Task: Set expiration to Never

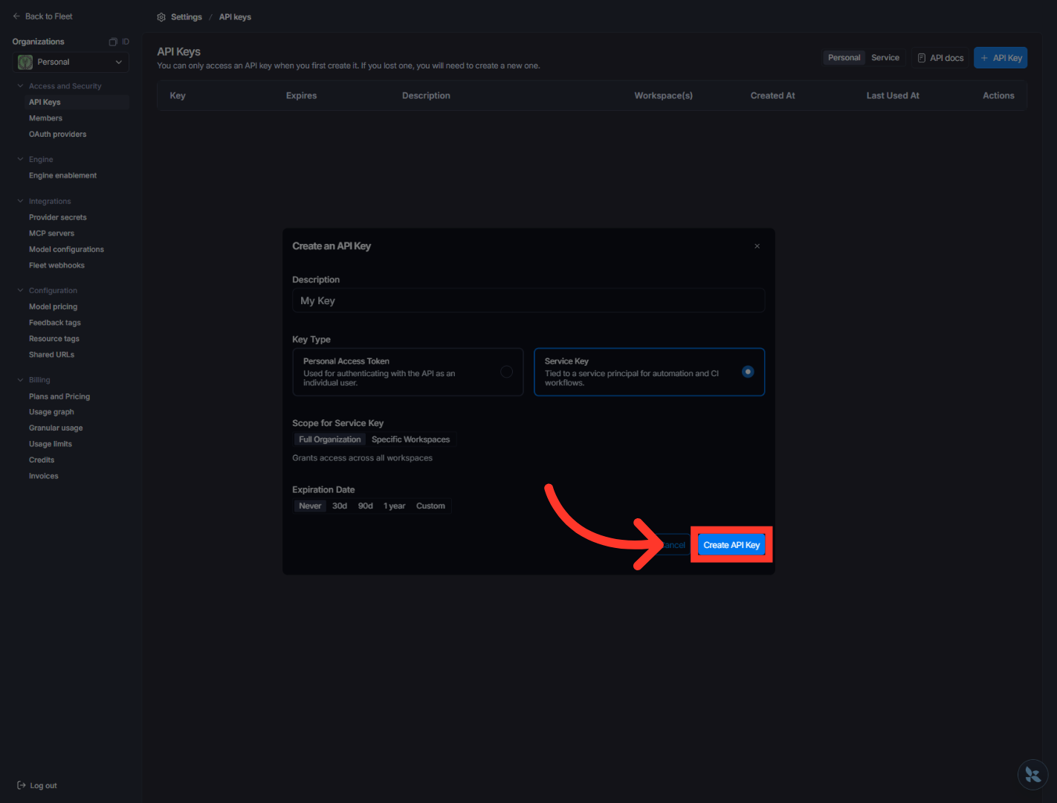Action: pos(310,506)
